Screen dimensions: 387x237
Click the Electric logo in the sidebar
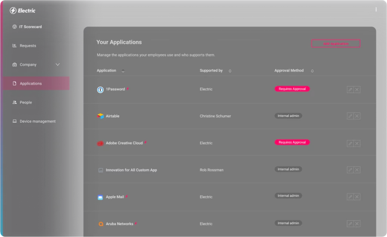coord(23,11)
